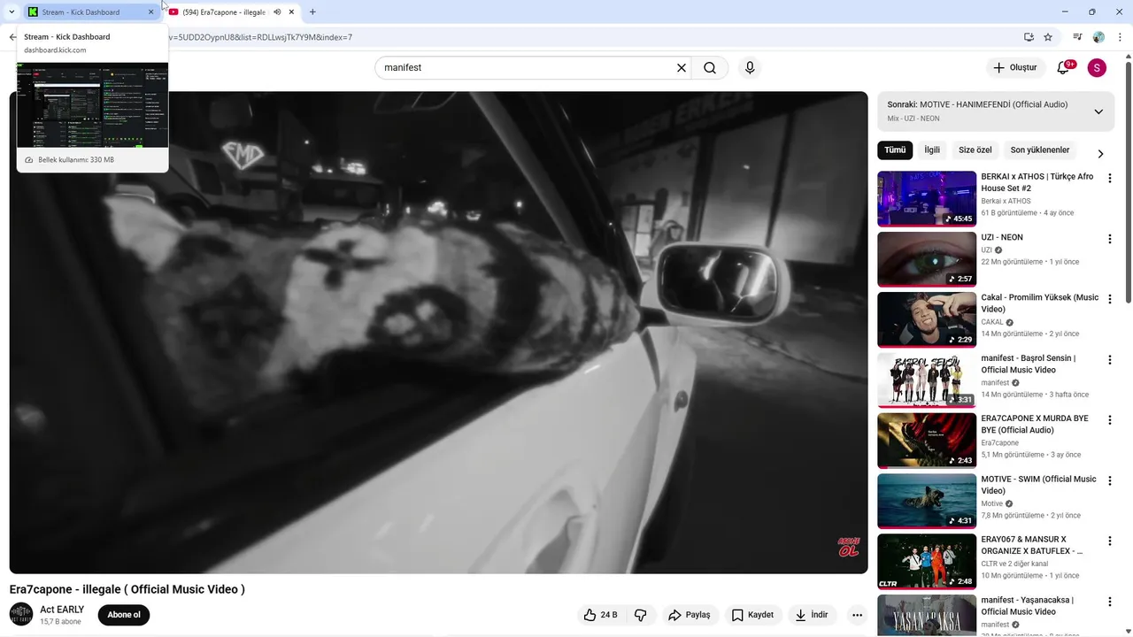Open the manifest Başrol Sensin thumbnail
Image resolution: width=1133 pixels, height=637 pixels.
927,380
